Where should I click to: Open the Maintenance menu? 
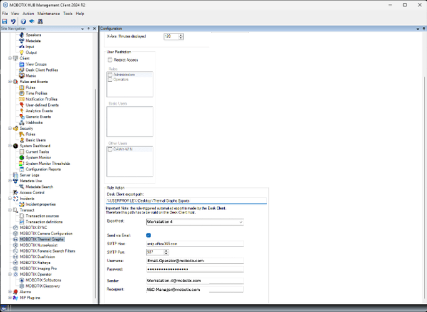click(49, 13)
